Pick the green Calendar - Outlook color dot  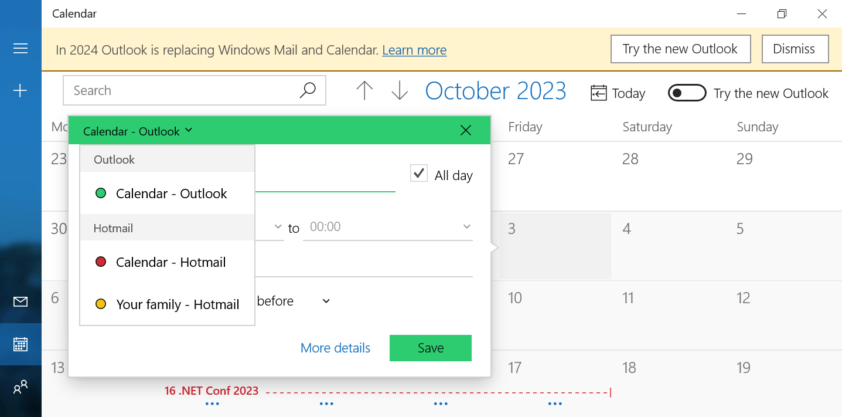coord(101,193)
